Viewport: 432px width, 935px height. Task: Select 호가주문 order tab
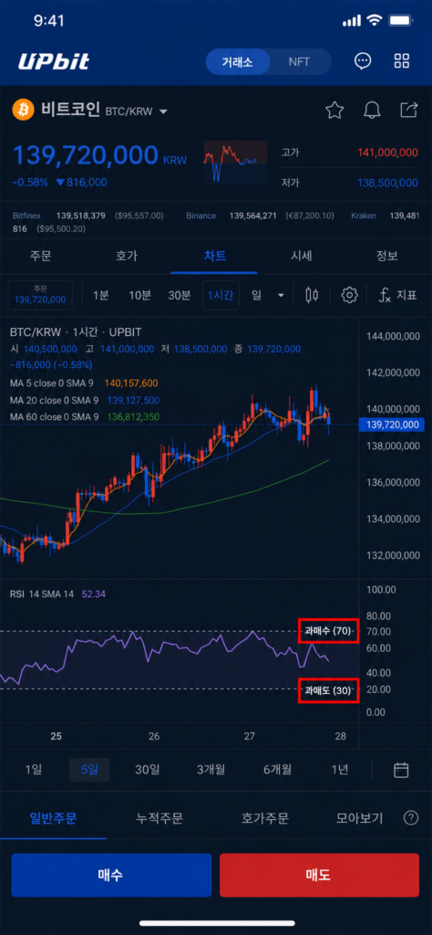(265, 818)
